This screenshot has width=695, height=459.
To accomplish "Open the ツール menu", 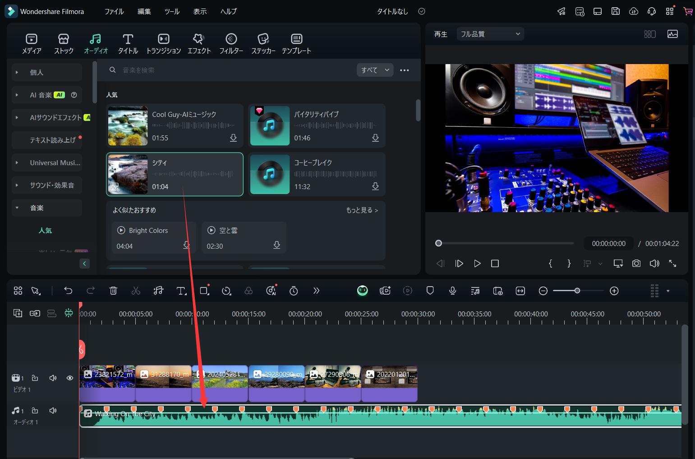I will click(x=172, y=11).
